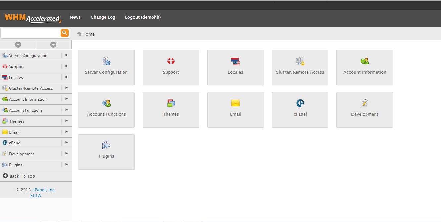Open News in the top menu
Screen dimensions: 441x222
75,17
